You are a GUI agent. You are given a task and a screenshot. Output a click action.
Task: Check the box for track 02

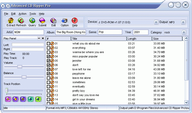coord(48,48)
